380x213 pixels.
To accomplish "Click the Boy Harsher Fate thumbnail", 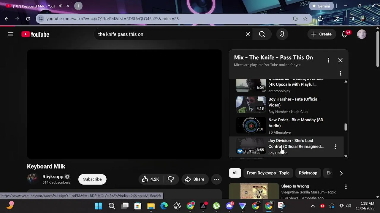I will click(251, 104).
